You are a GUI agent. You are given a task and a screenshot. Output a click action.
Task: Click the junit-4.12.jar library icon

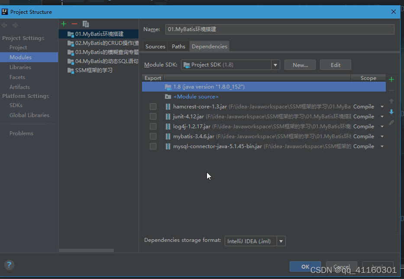[x=168, y=116]
